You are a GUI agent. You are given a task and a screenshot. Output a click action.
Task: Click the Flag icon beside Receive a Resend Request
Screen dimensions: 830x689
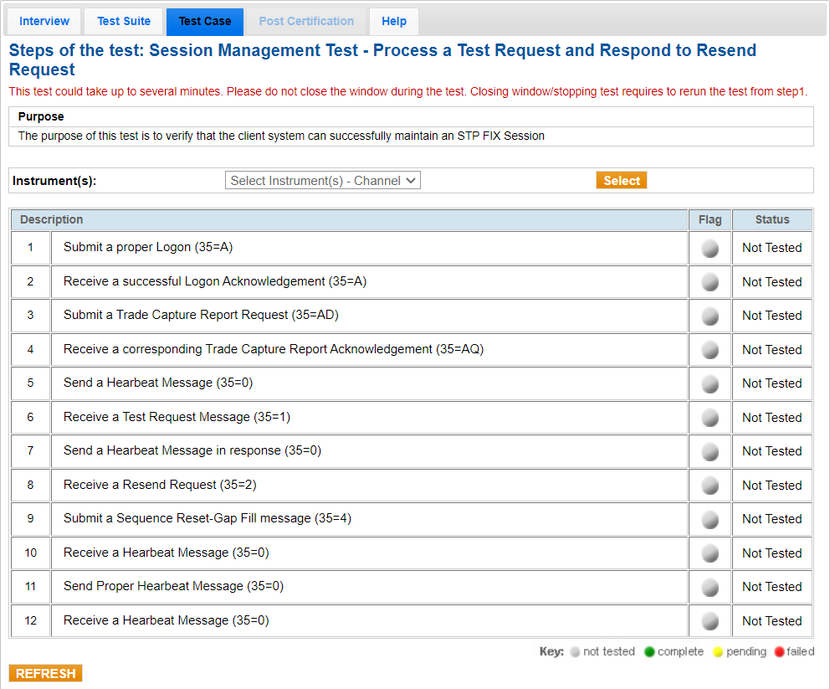(x=710, y=485)
